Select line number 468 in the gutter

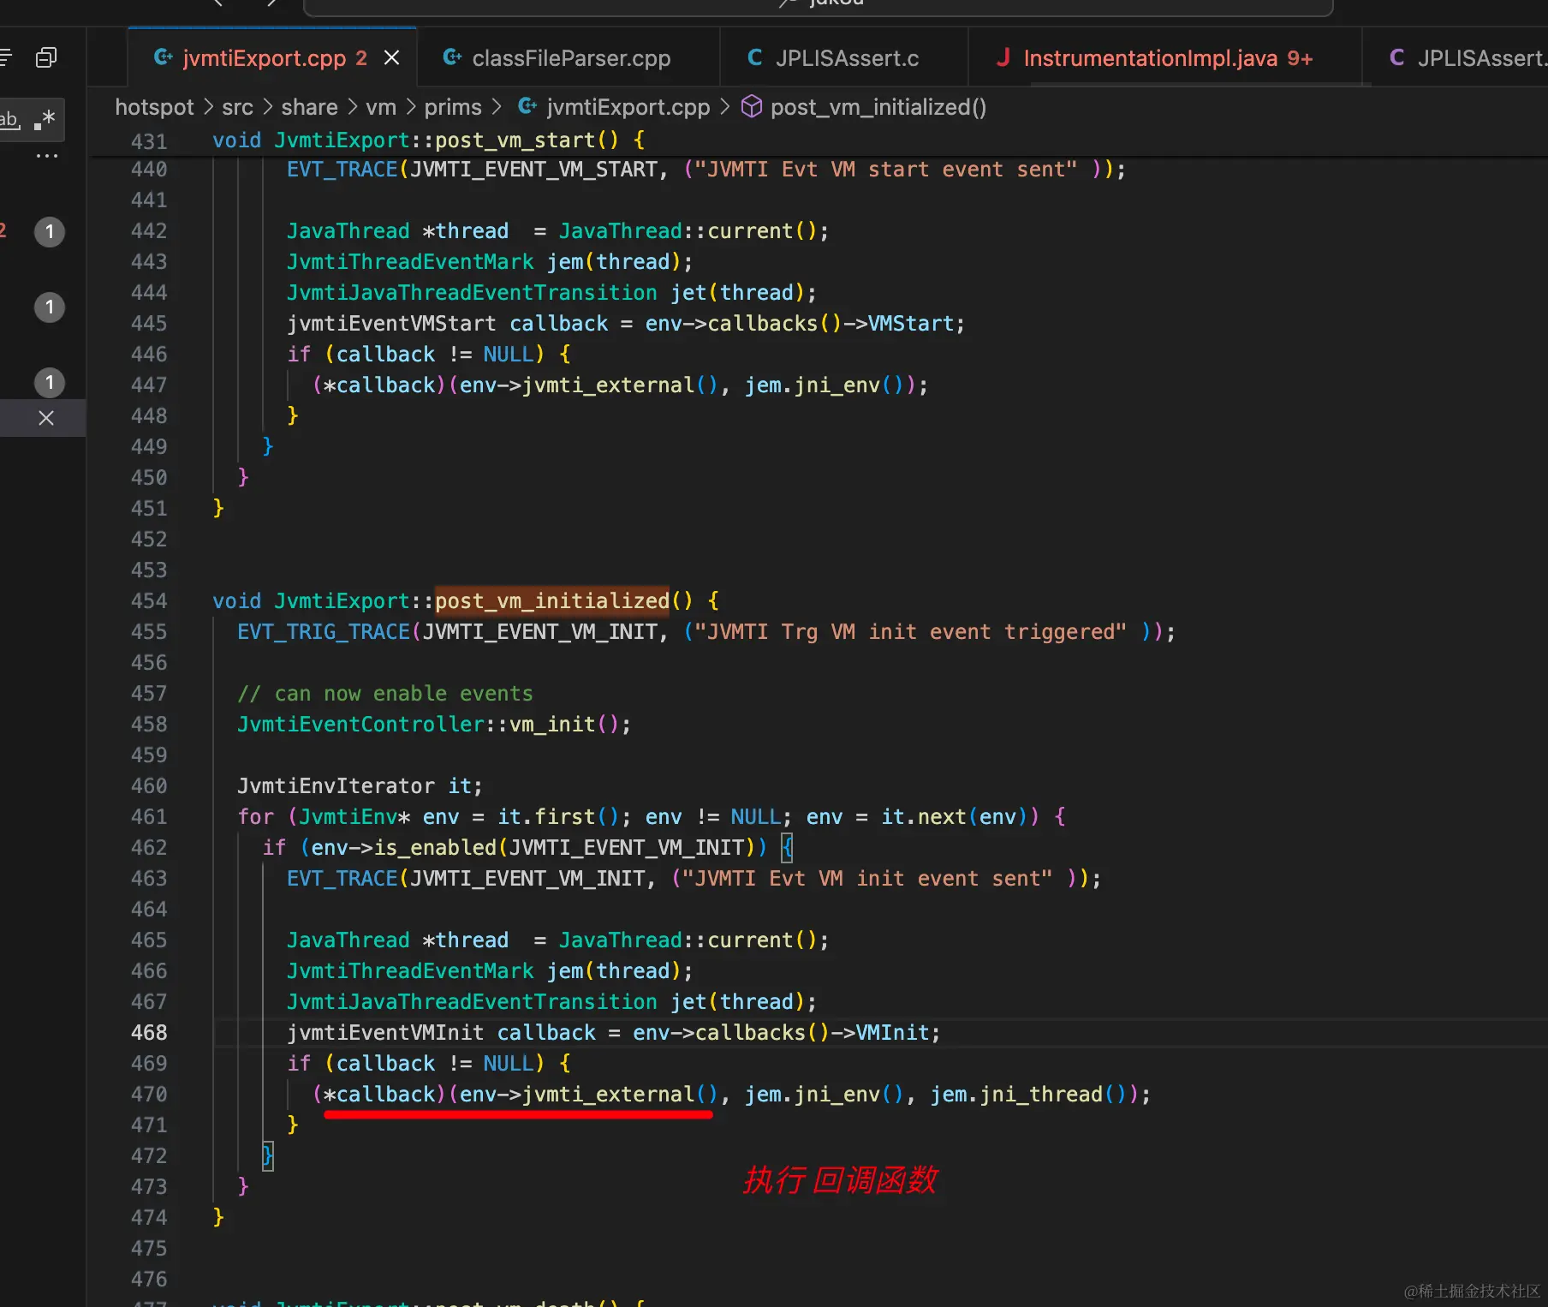click(x=149, y=1032)
